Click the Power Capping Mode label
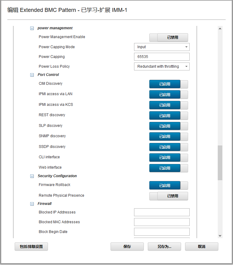The width and height of the screenshot is (233, 265). coord(57,47)
